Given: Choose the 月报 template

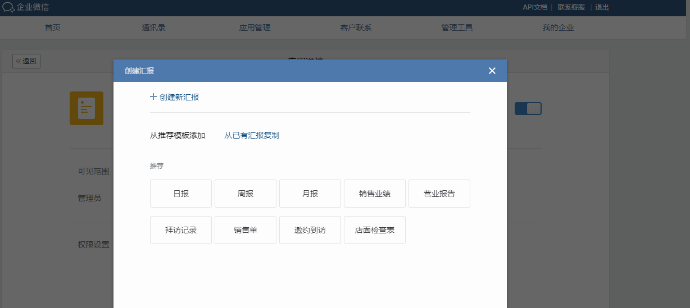Looking at the screenshot, I should point(310,194).
